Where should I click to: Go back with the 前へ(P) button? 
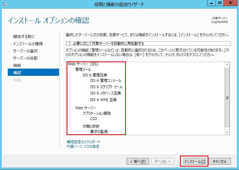138,162
